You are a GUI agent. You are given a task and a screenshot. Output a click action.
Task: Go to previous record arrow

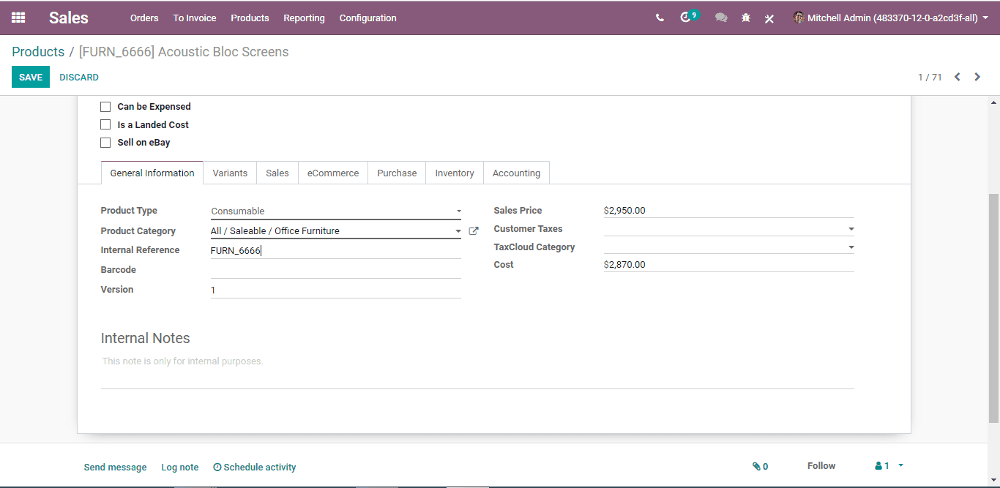(957, 77)
